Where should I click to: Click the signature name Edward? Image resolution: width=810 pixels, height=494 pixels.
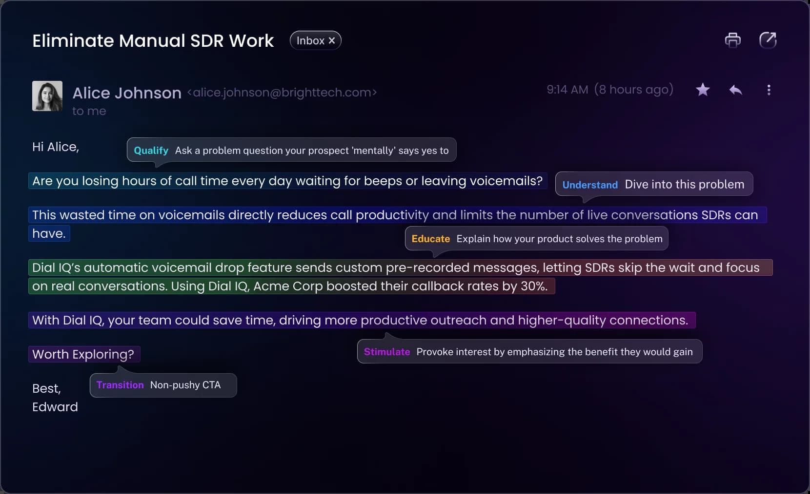[x=55, y=407]
